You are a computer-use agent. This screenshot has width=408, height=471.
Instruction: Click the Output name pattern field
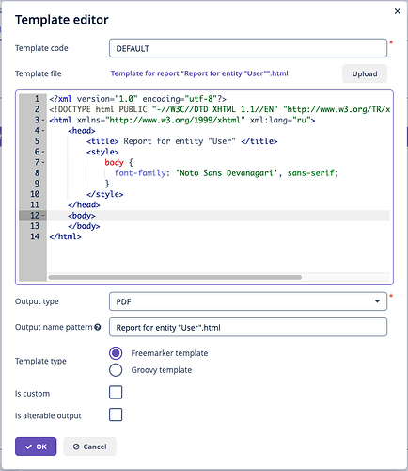click(x=248, y=327)
